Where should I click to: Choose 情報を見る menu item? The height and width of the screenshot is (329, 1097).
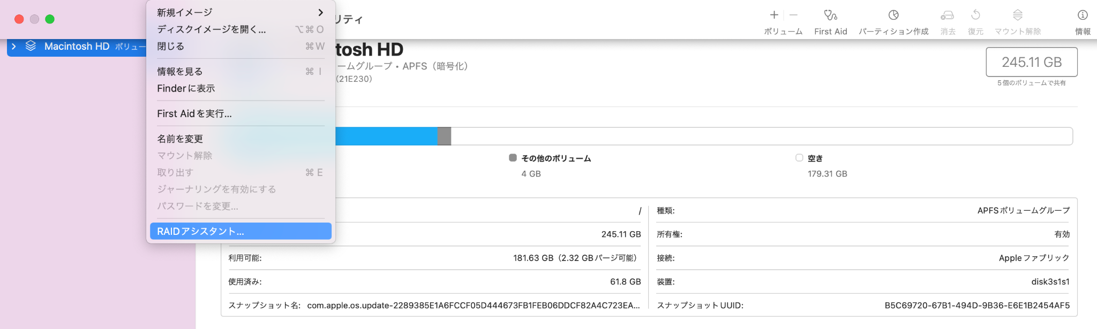(x=241, y=71)
